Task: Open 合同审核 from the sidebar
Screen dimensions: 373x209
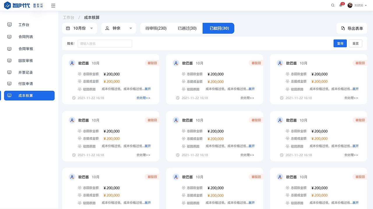Action: point(26,48)
